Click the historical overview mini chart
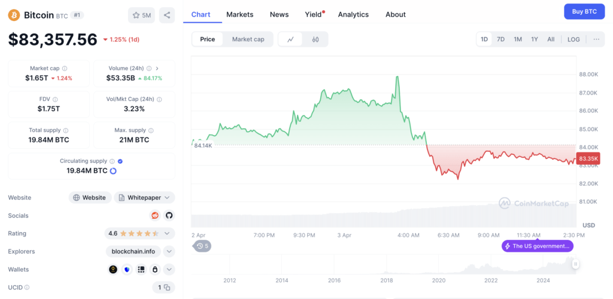This screenshot has height=299, width=613. (383, 264)
